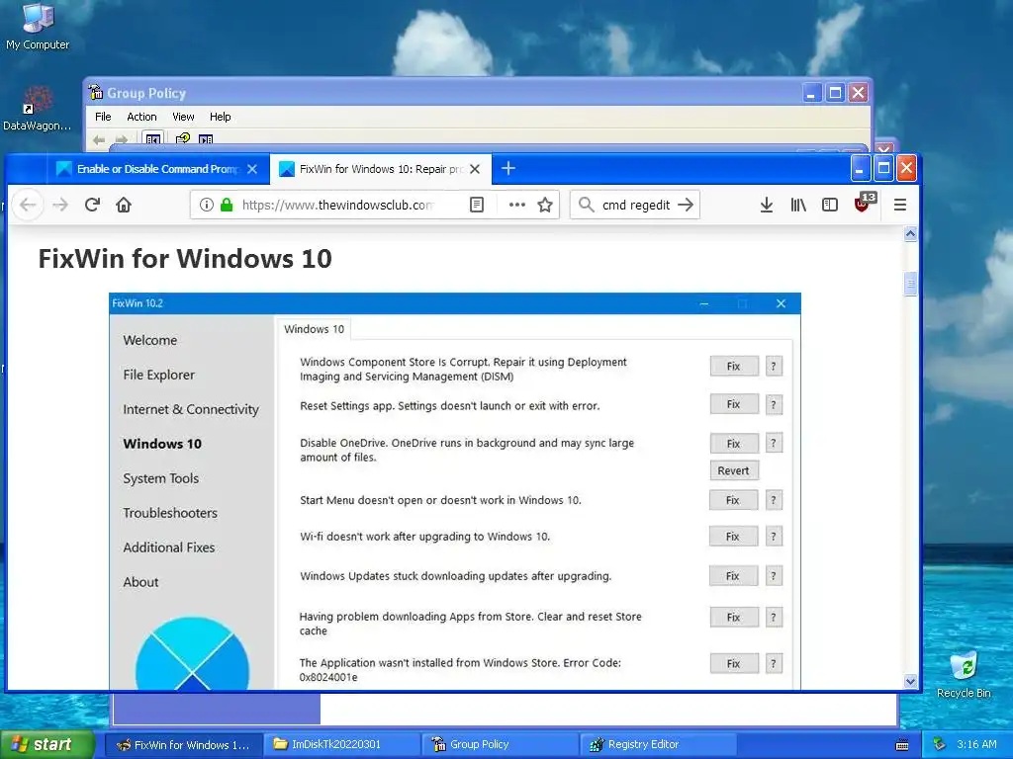Open Action menu in Group Policy window

(x=141, y=117)
